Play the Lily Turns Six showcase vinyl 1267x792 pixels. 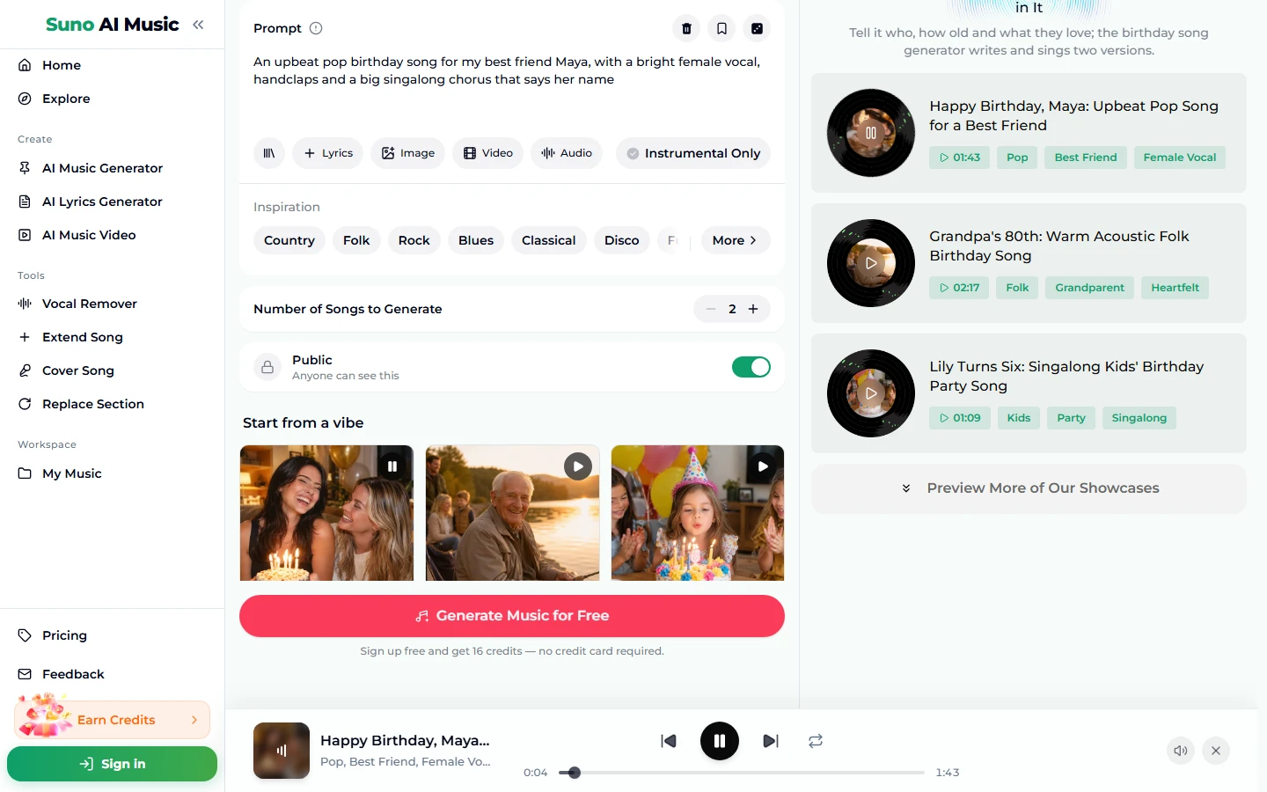click(871, 393)
